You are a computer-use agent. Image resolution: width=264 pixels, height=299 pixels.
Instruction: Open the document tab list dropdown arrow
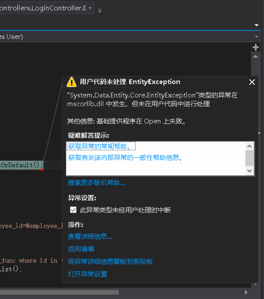[x=256, y=25]
